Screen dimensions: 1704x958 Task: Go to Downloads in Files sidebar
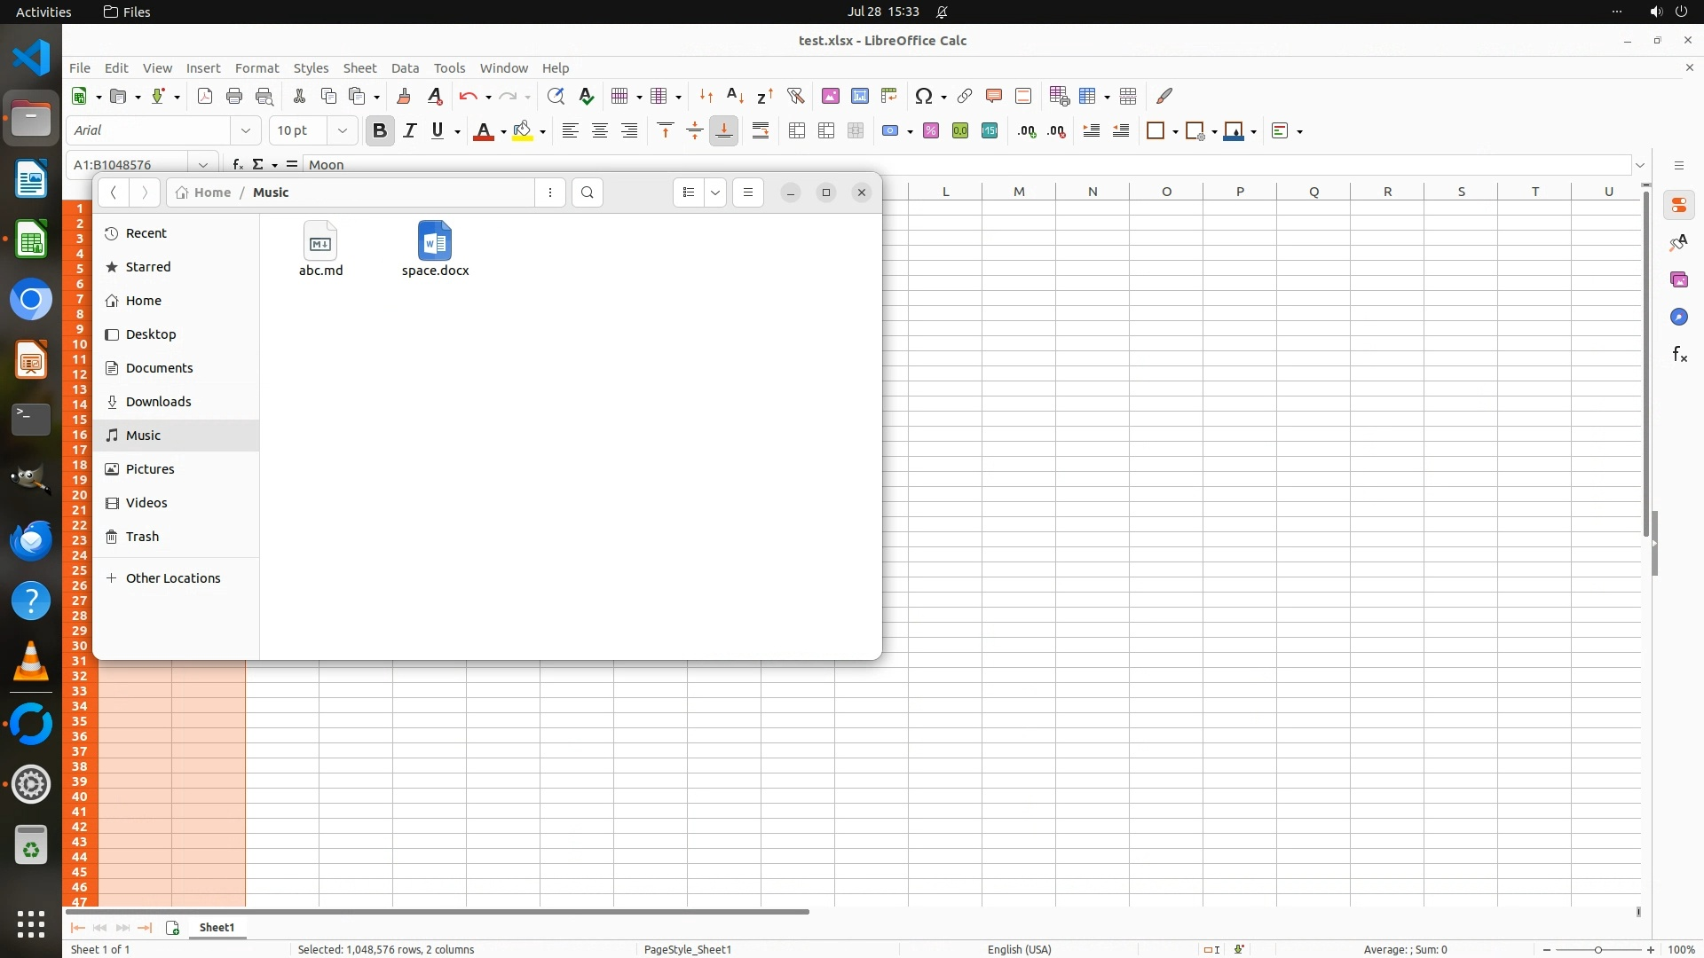[158, 401]
